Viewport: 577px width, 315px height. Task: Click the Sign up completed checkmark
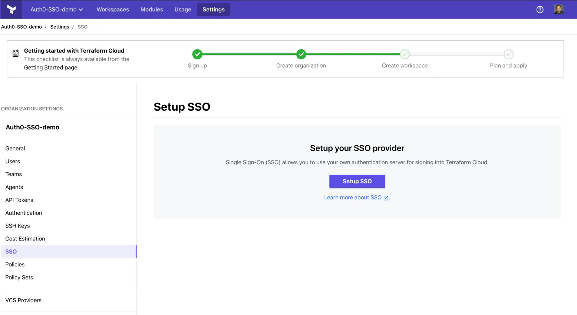click(x=197, y=54)
